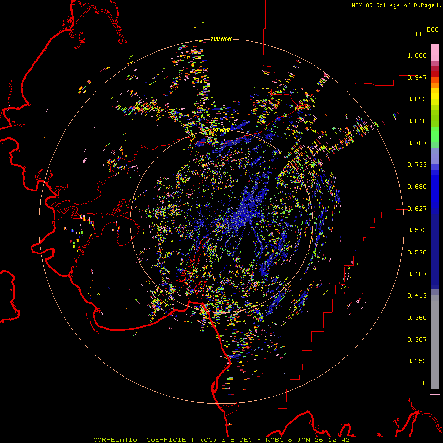Click the TH threshold label
This screenshot has width=443, height=443.
coord(423,383)
